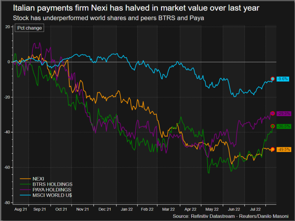Click the '-80' y-axis tick label

7,203
